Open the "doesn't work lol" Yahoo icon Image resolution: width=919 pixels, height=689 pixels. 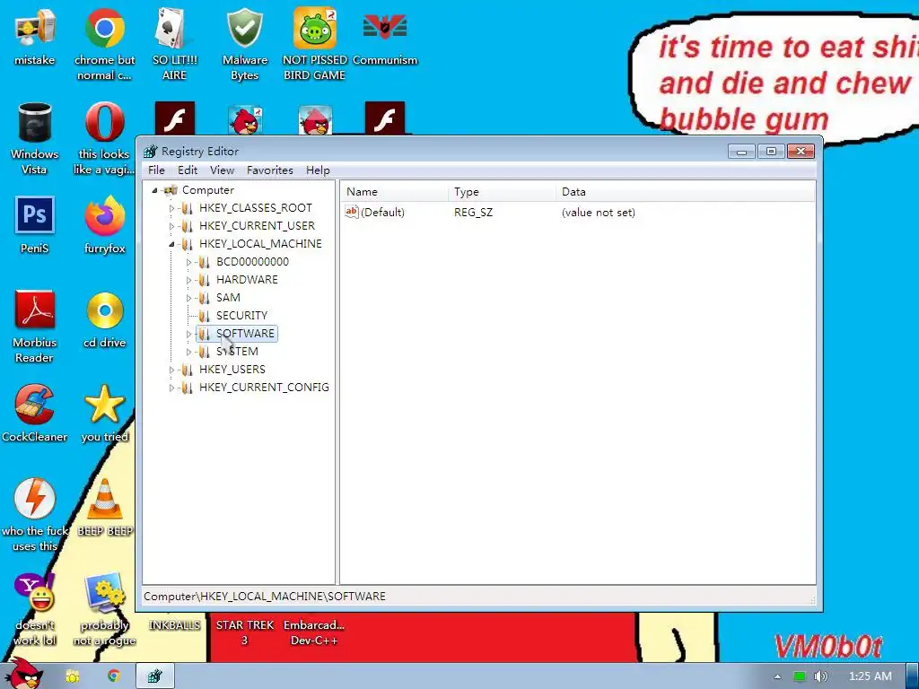coord(35,610)
